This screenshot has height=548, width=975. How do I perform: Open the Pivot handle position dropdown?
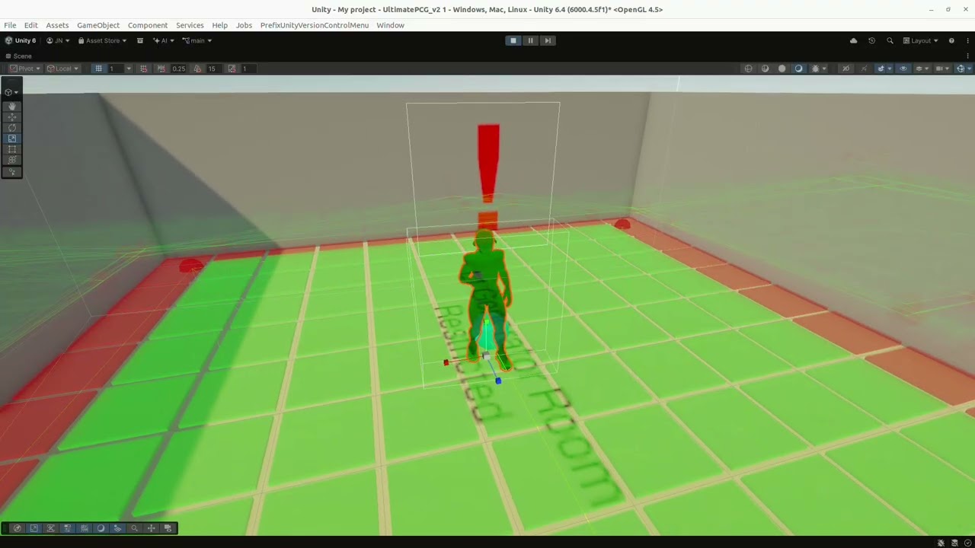pos(24,68)
